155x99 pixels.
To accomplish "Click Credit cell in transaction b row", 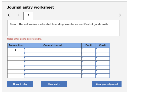I will pos(103,50).
